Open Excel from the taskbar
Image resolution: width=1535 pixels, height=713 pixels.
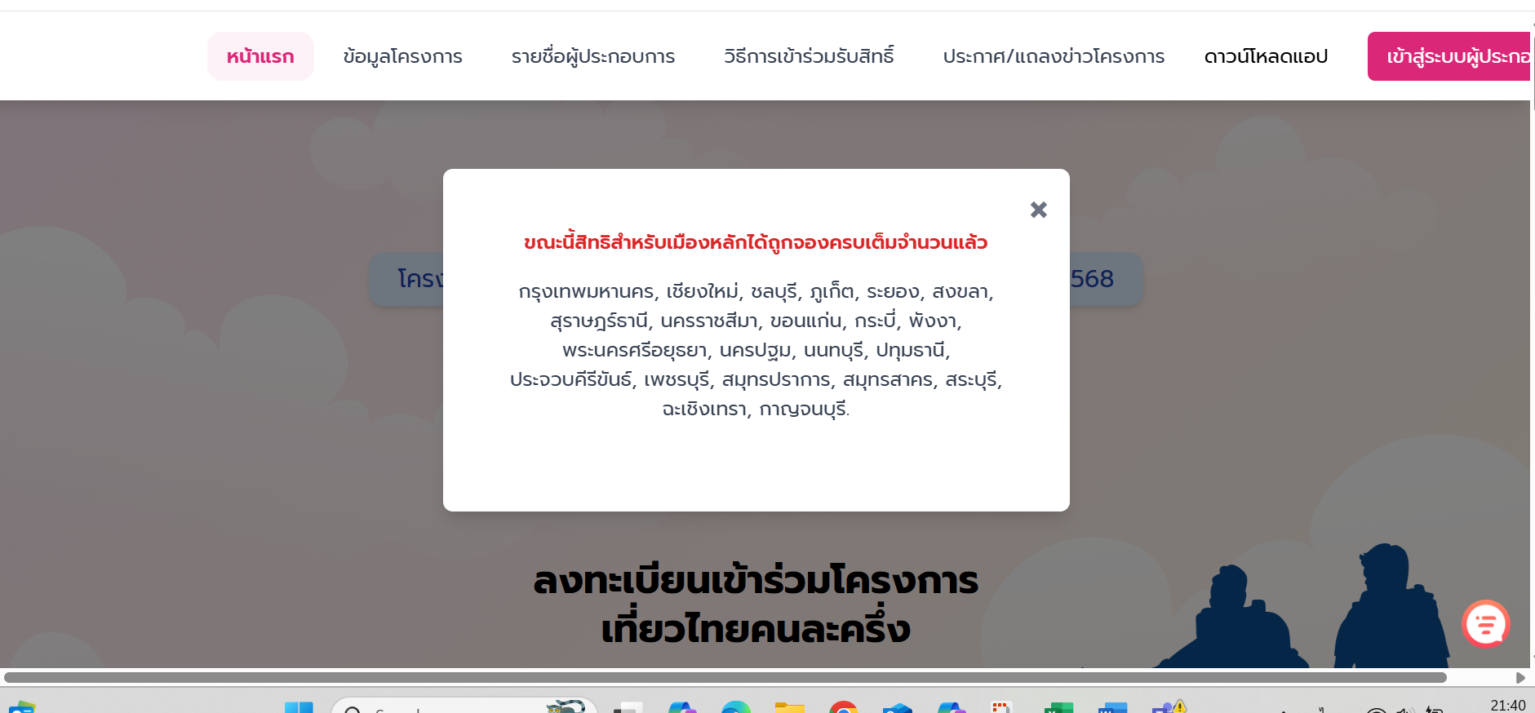point(1058,708)
